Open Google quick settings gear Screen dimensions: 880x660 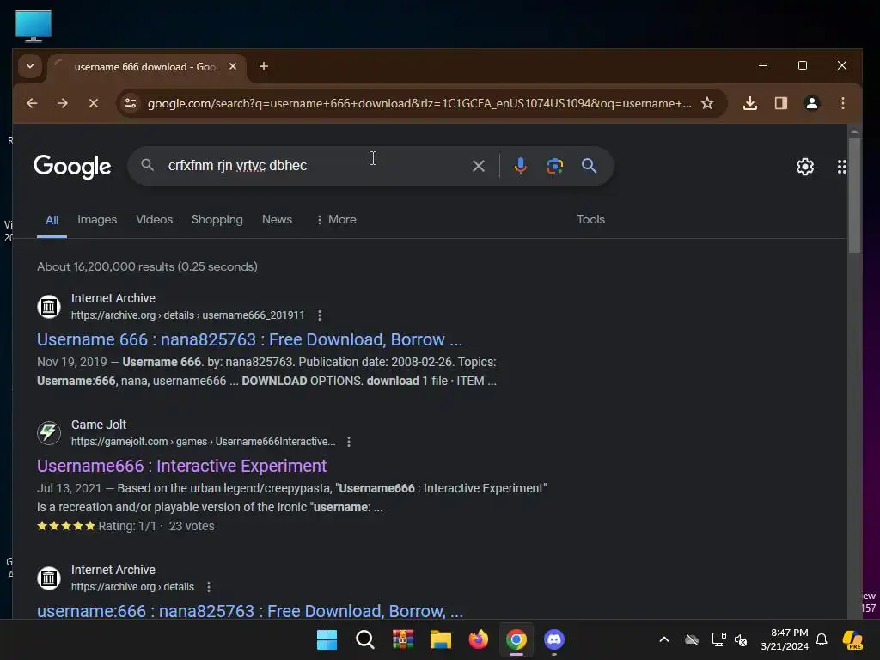tap(804, 167)
